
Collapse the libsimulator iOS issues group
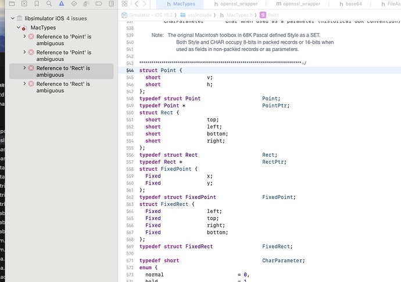(x=13, y=19)
